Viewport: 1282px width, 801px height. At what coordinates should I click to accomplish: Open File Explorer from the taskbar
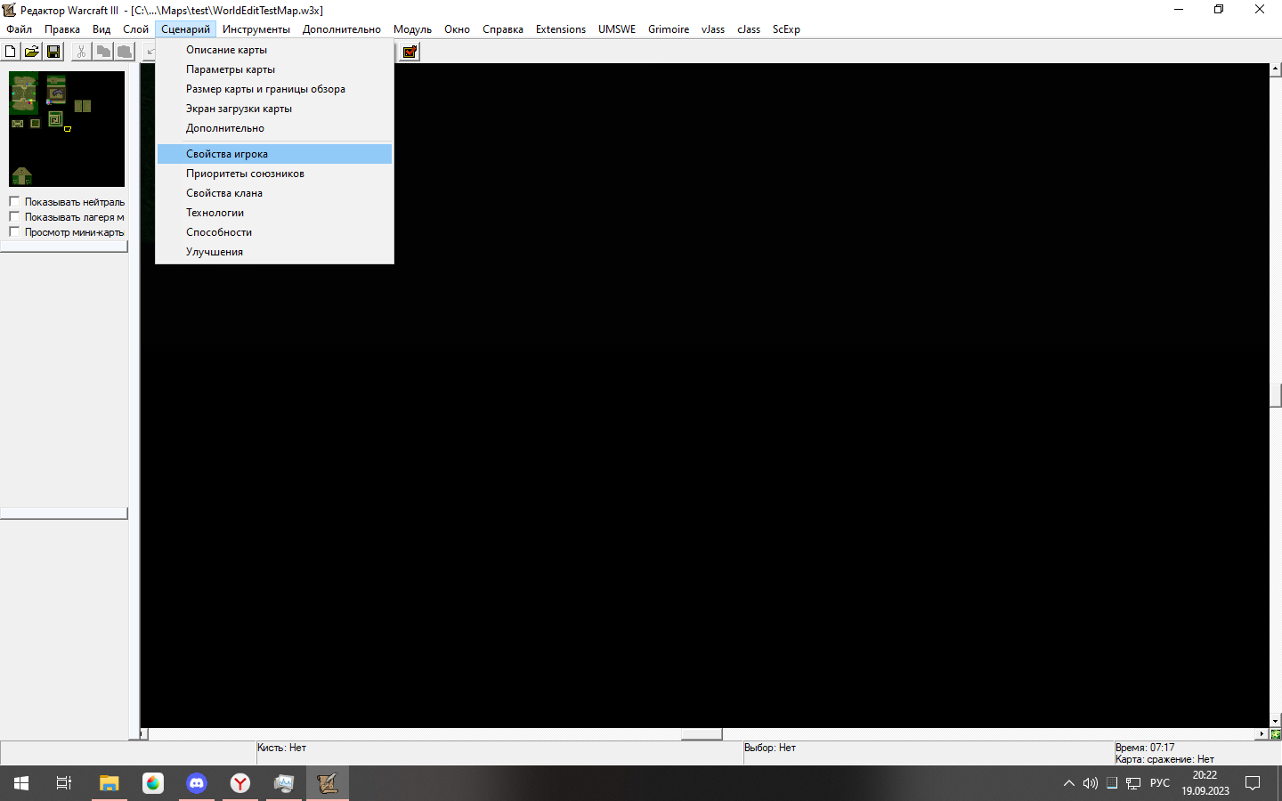109,783
